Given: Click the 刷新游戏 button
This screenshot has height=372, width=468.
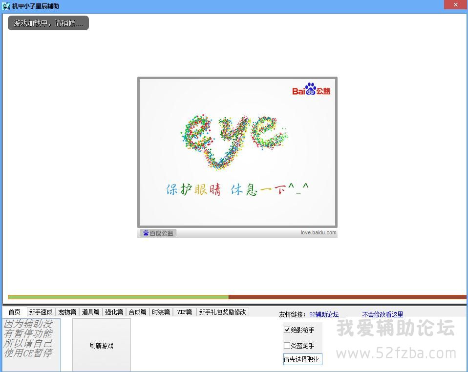Looking at the screenshot, I should (102, 345).
